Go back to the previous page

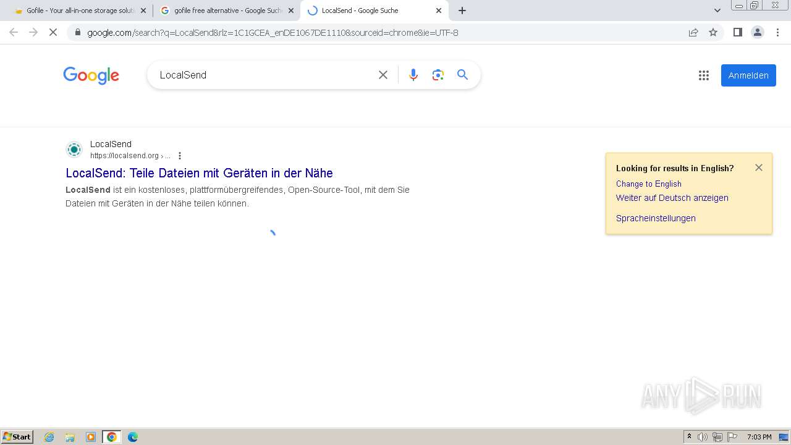click(x=14, y=32)
